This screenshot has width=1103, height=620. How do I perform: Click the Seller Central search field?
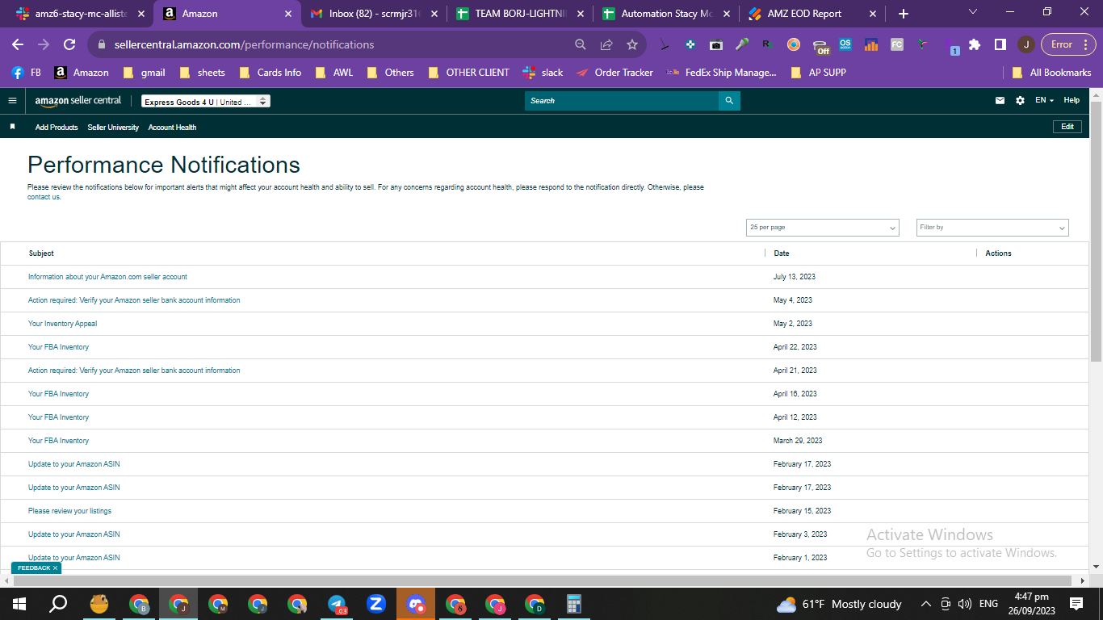tap(622, 101)
